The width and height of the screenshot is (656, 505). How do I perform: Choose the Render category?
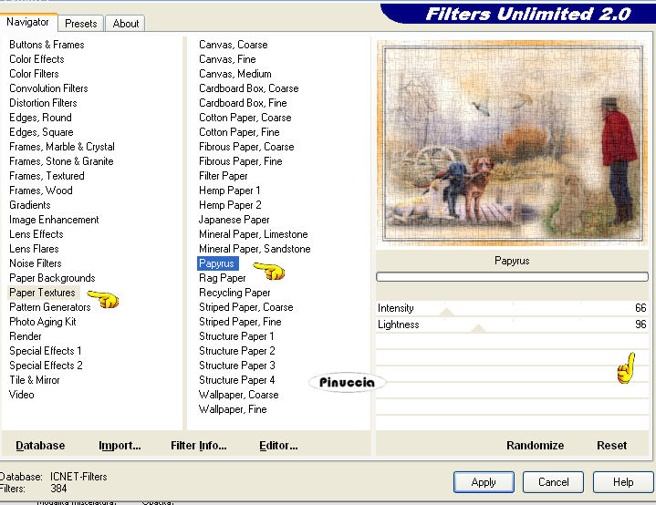coord(26,336)
